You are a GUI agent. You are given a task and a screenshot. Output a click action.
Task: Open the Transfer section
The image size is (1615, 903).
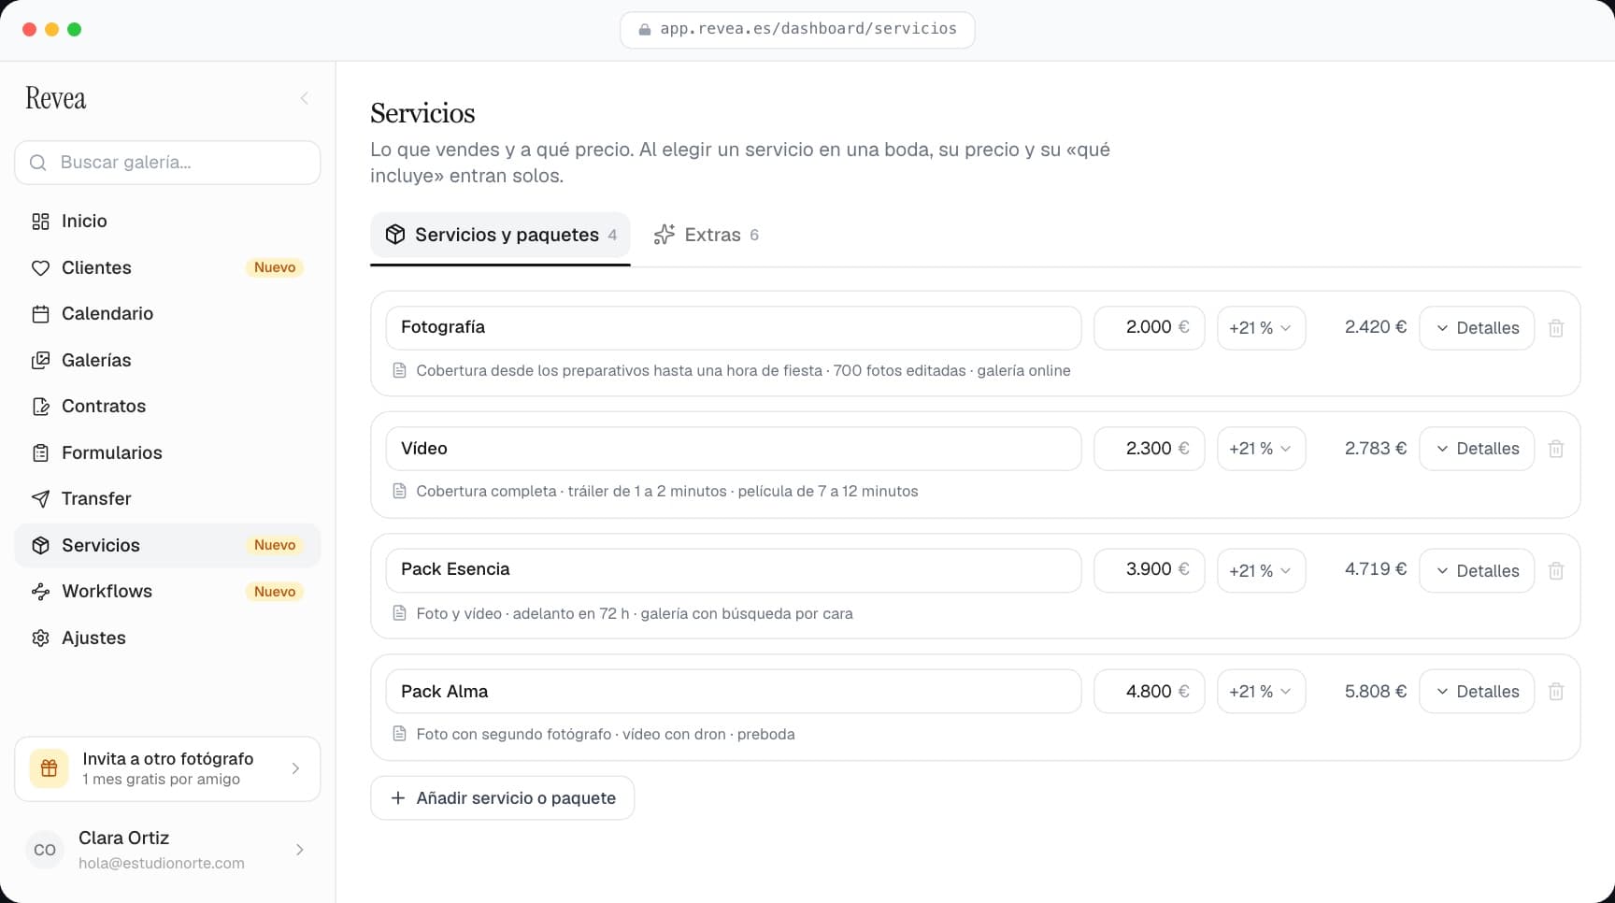167,498
